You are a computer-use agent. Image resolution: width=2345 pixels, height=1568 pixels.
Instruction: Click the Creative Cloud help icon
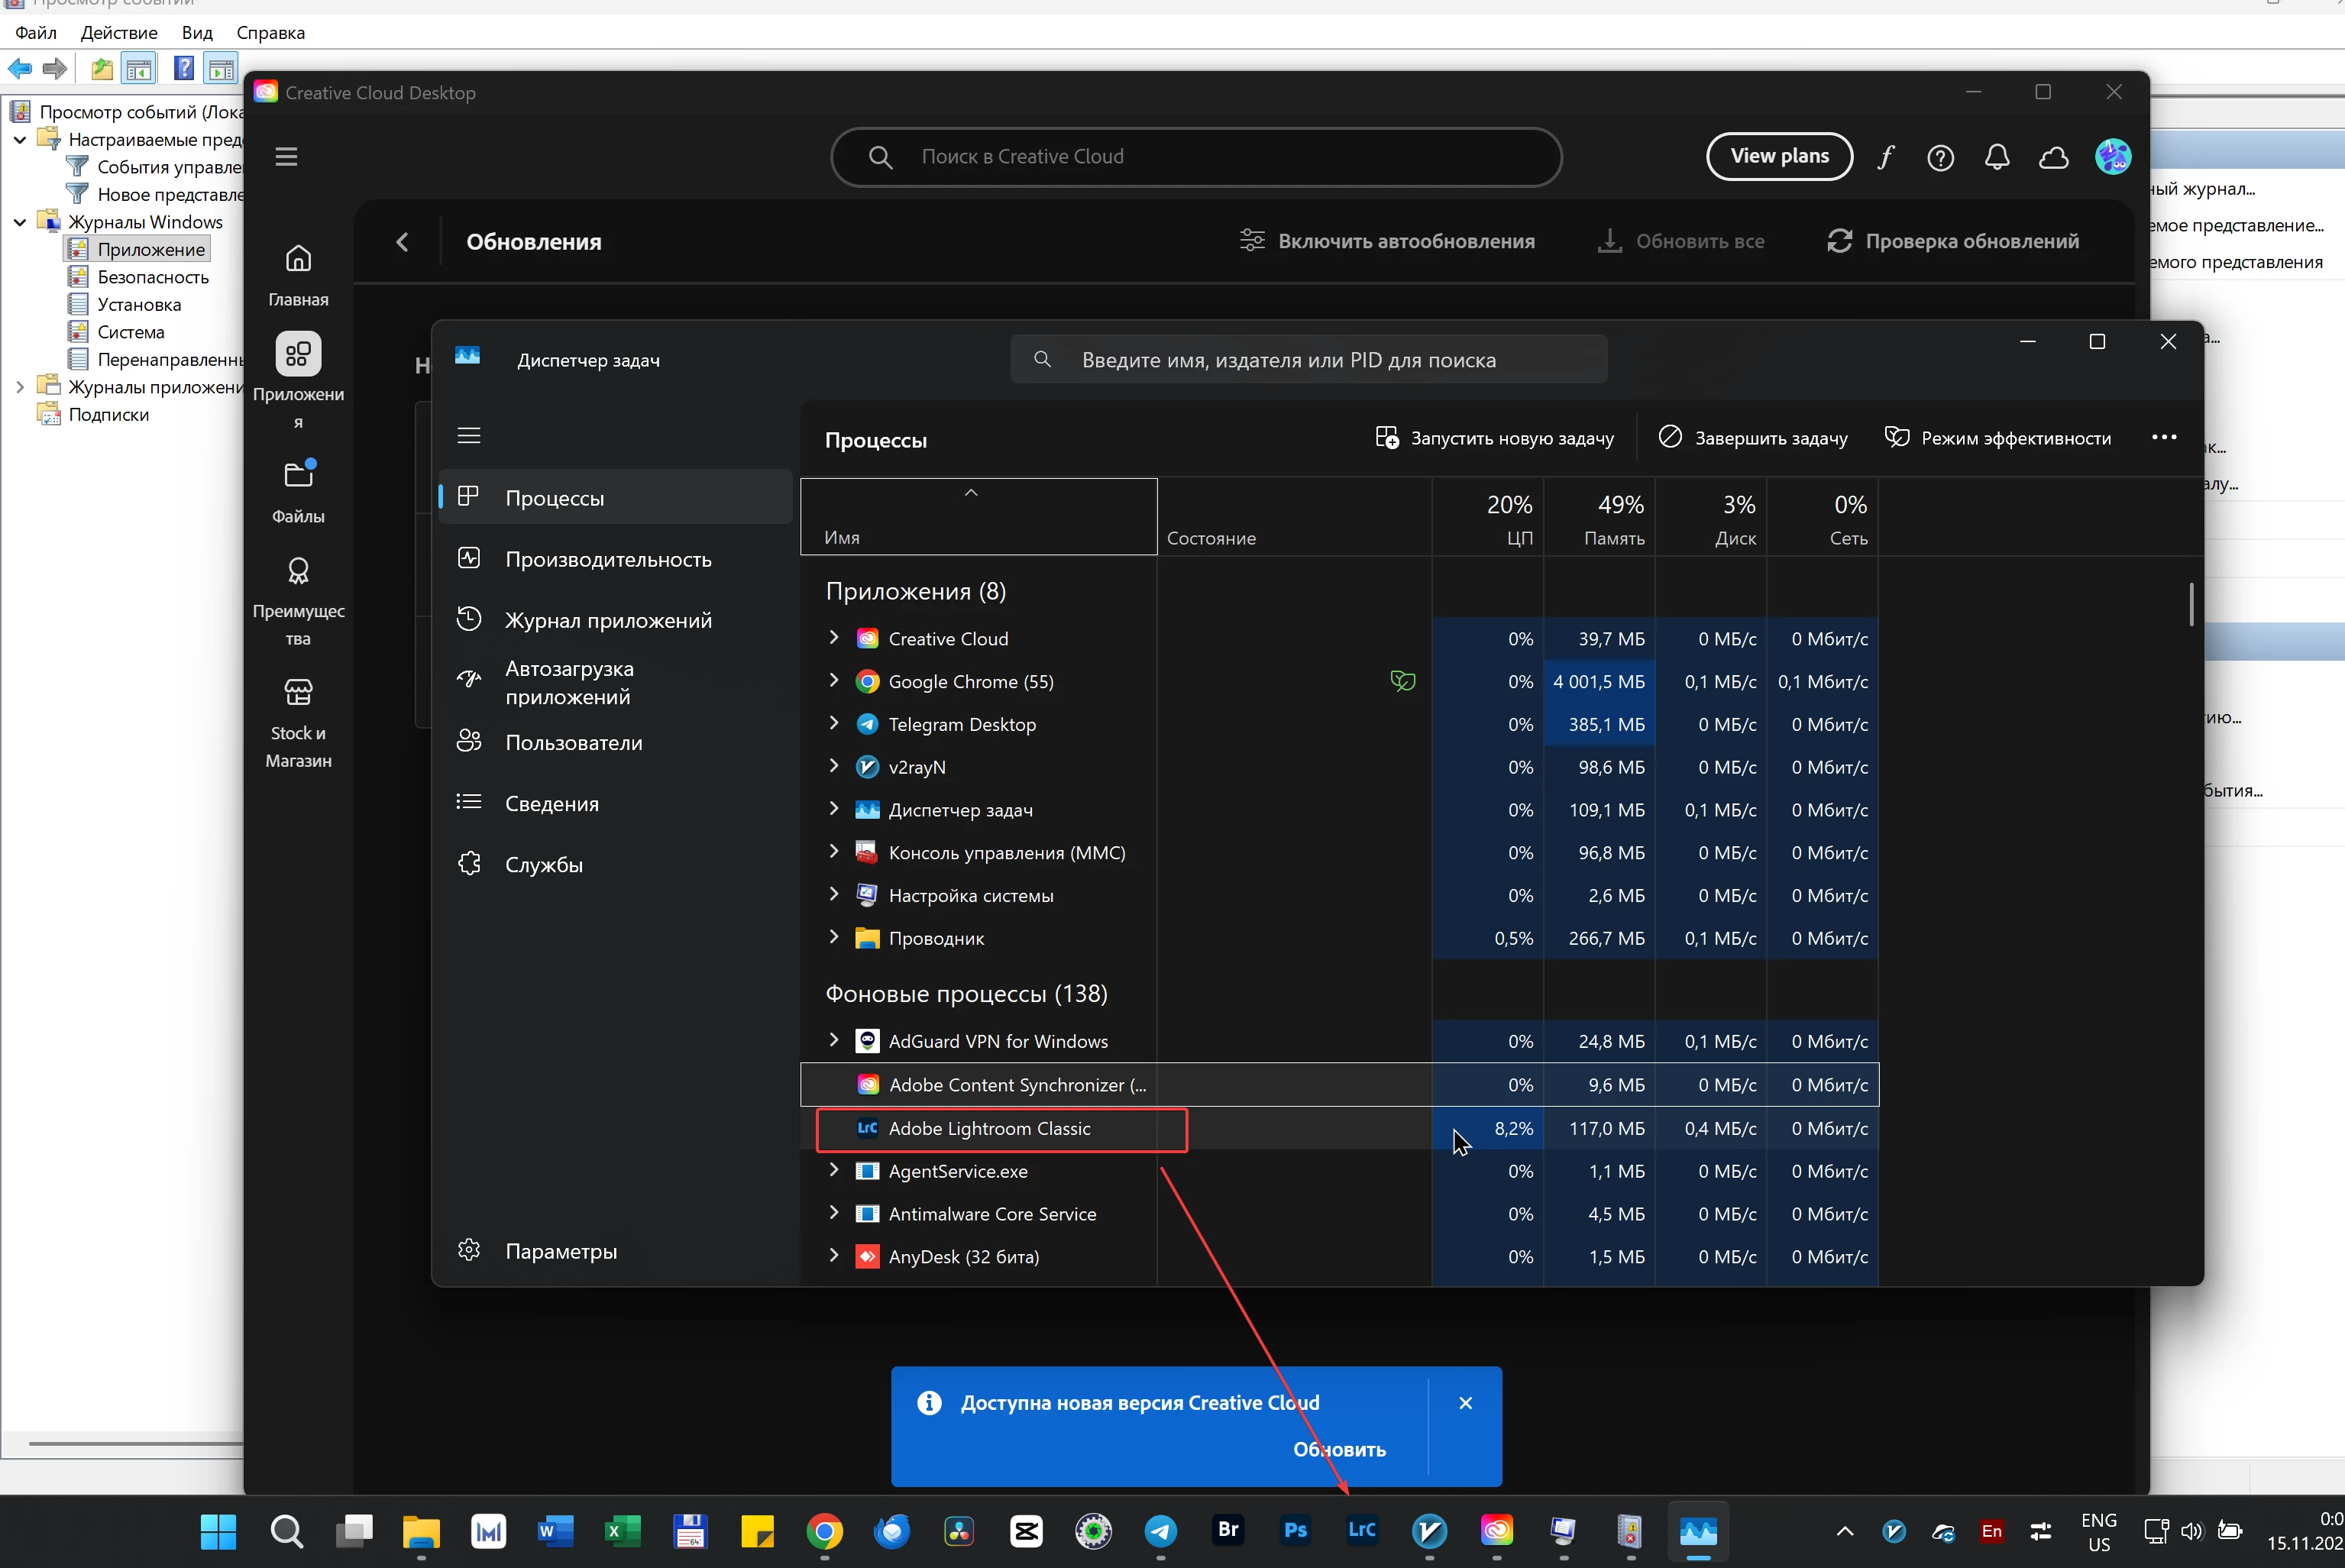coord(1940,157)
